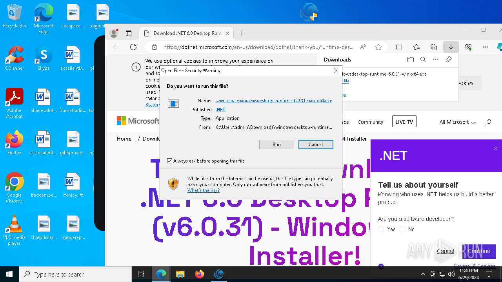Screen dimensions: 502x282
Task: Select No for software developer question
Action: tap(402, 229)
